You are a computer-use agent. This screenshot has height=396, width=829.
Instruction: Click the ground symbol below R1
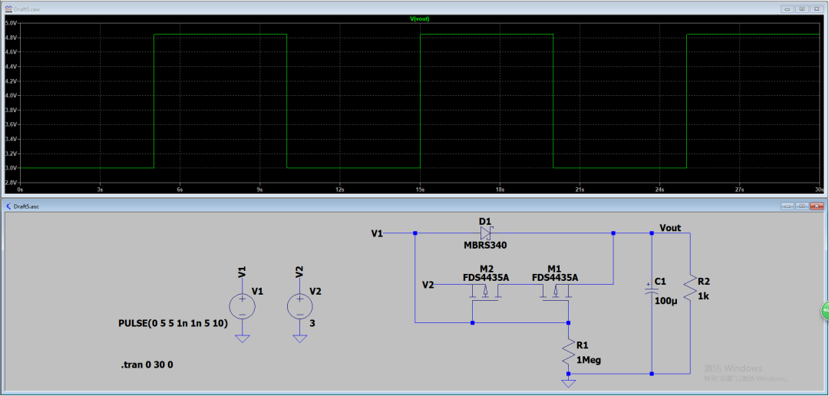(x=568, y=383)
